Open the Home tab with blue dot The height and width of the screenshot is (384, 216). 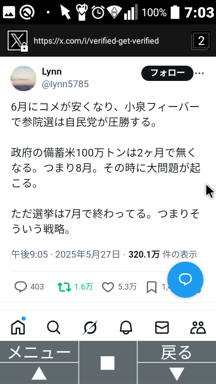(18, 327)
